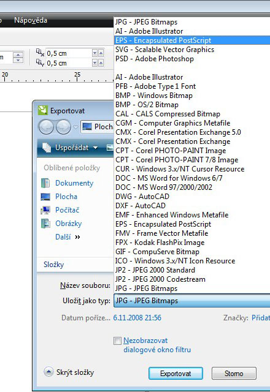Image resolution: width=270 pixels, height=392 pixels.
Task: Decrease vertical 0,5 cm value with down arrow
Action: pyautogui.click(x=94, y=62)
